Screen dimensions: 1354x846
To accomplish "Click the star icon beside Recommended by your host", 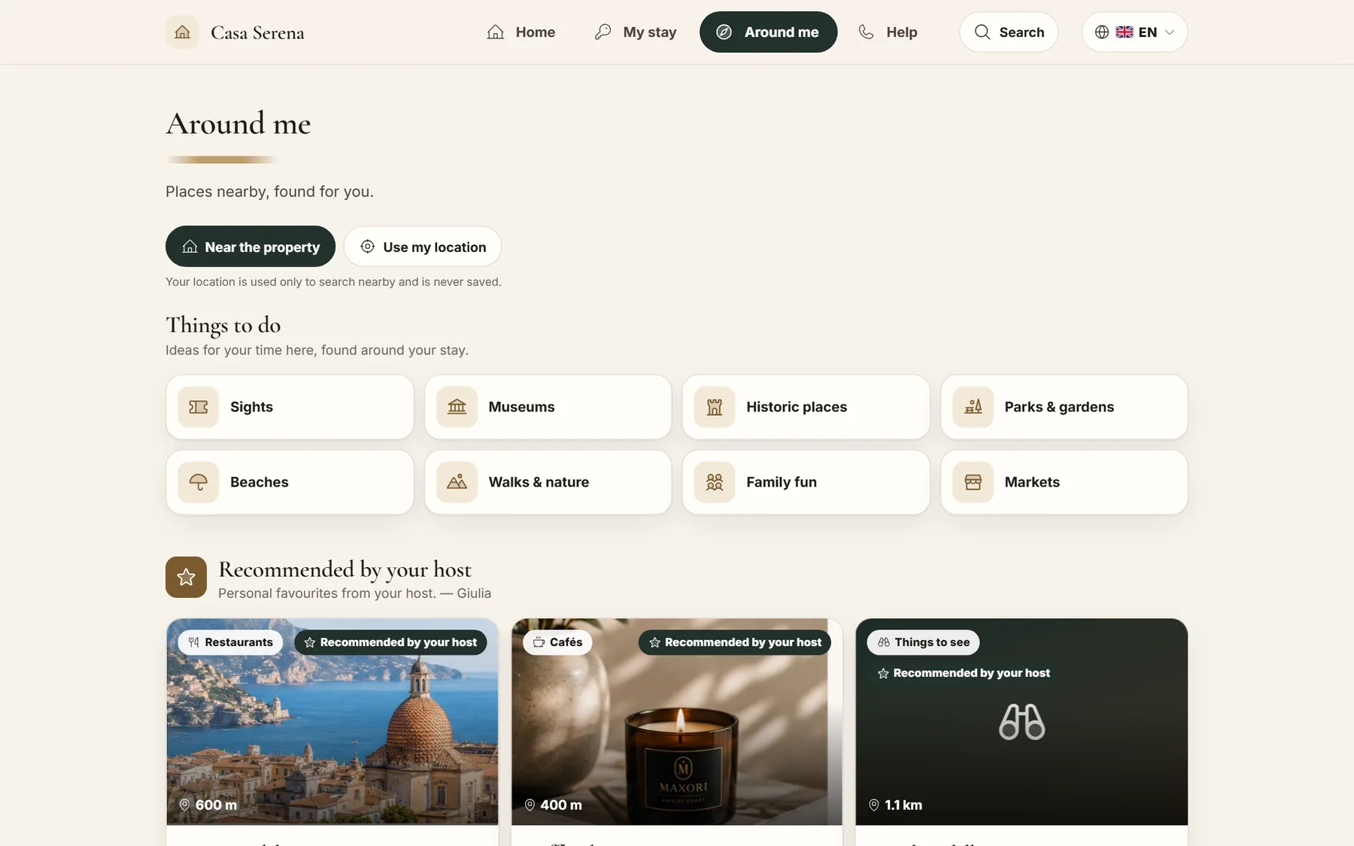I will pyautogui.click(x=186, y=577).
